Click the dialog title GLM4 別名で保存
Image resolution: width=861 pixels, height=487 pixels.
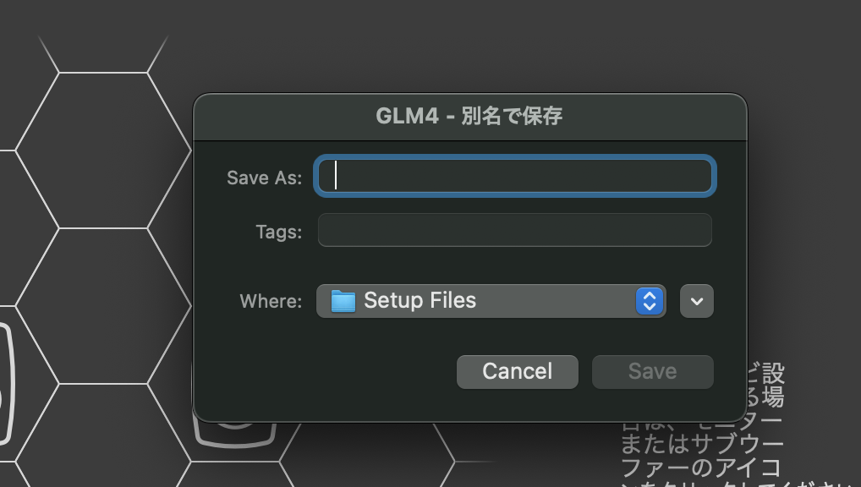click(x=470, y=116)
